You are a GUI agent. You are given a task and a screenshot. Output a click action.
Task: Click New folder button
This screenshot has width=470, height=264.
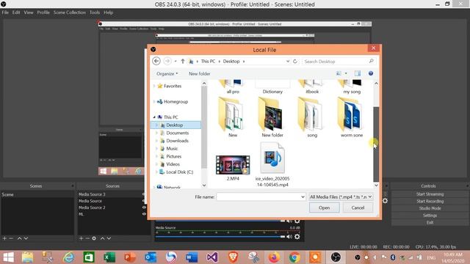pos(199,73)
